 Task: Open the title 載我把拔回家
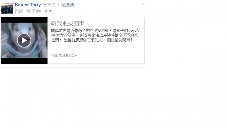[x=67, y=23]
